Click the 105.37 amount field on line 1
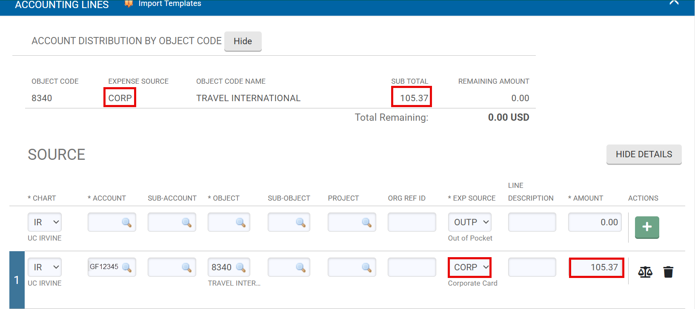Viewport: 695px width, 309px height. [x=596, y=267]
